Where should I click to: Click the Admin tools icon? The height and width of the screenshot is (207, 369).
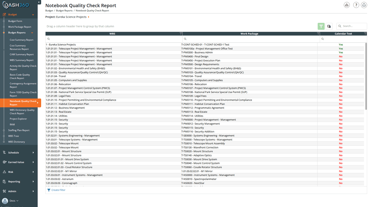(4, 191)
